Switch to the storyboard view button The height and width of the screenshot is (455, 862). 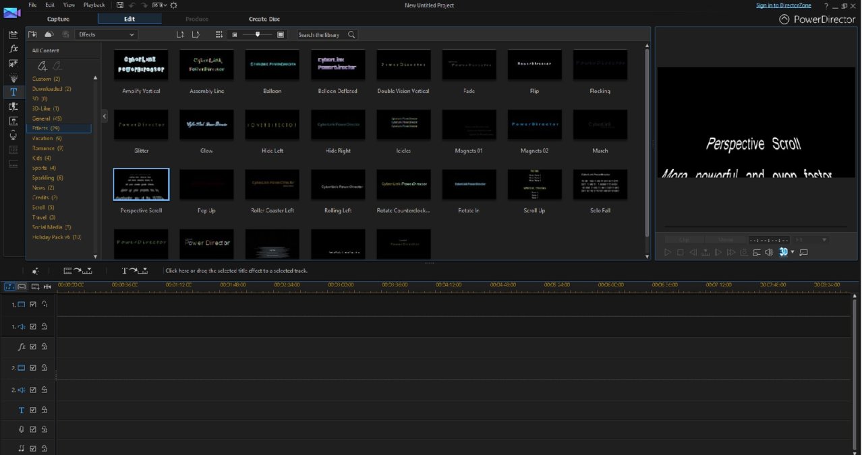coord(22,286)
